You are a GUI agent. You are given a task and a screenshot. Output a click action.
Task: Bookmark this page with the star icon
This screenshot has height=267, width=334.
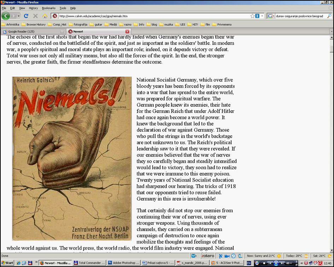(x=252, y=16)
